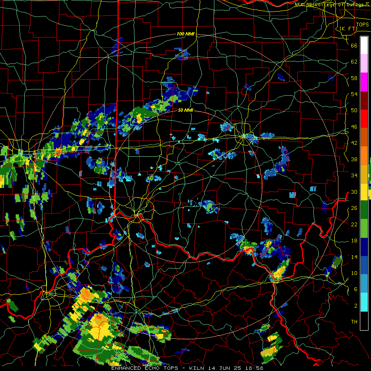Image resolution: width=371 pixels, height=371 pixels.
Task: Click the yellow legend color band
Action: (x=364, y=192)
